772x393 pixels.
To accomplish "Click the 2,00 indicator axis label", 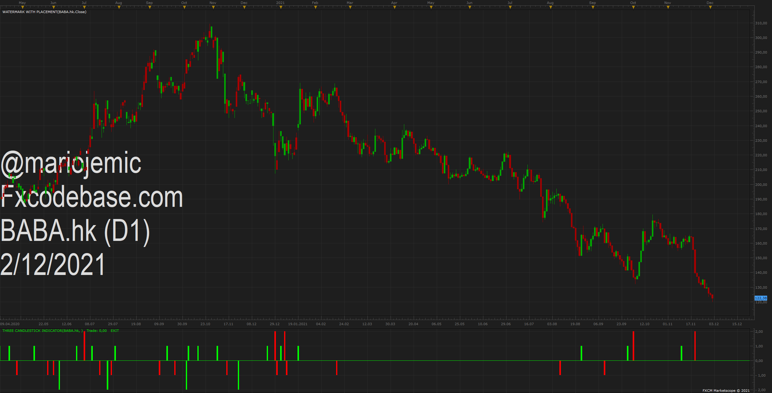I will point(759,332).
